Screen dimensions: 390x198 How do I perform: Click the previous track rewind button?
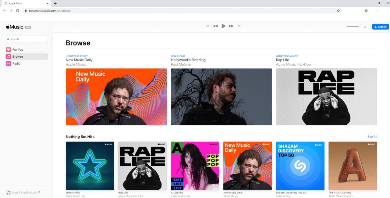click(x=215, y=26)
